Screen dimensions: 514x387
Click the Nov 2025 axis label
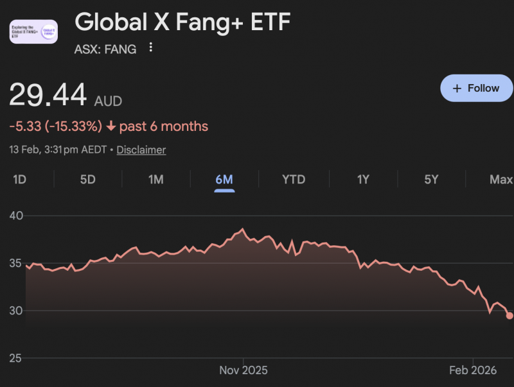click(x=244, y=370)
